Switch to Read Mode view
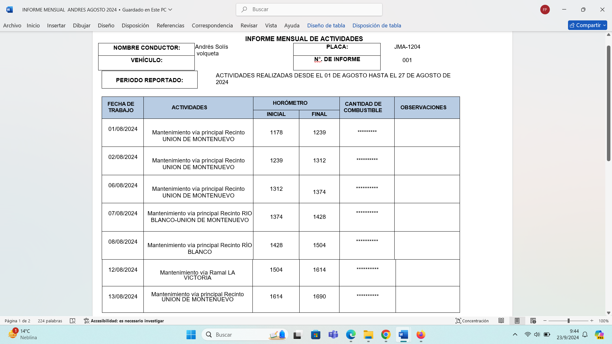The width and height of the screenshot is (612, 344). tap(501, 321)
